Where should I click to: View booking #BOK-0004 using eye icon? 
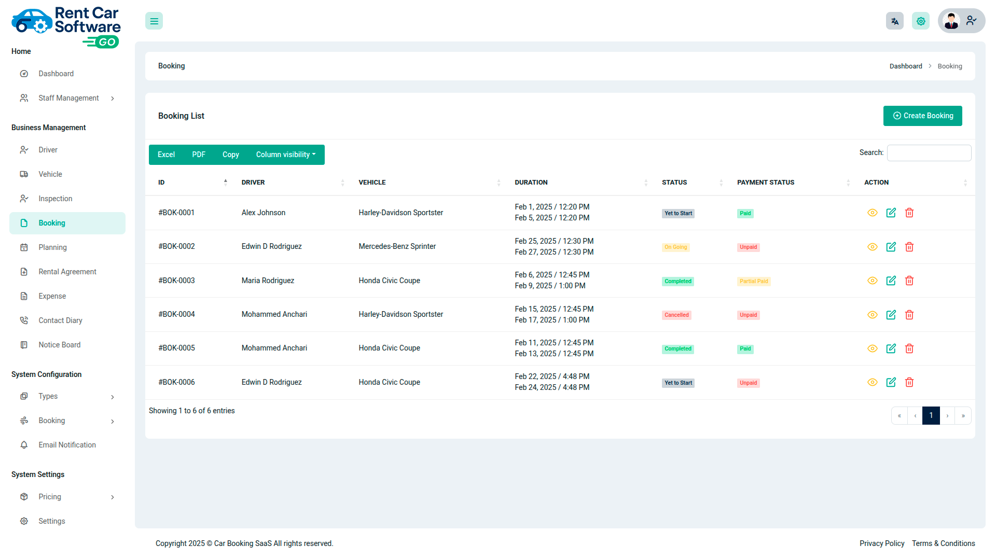pos(873,315)
